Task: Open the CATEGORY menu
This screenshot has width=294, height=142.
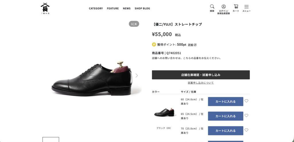Action: [x=96, y=8]
